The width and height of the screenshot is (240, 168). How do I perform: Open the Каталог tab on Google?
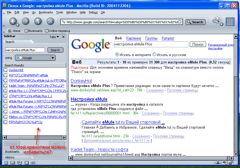(168, 38)
